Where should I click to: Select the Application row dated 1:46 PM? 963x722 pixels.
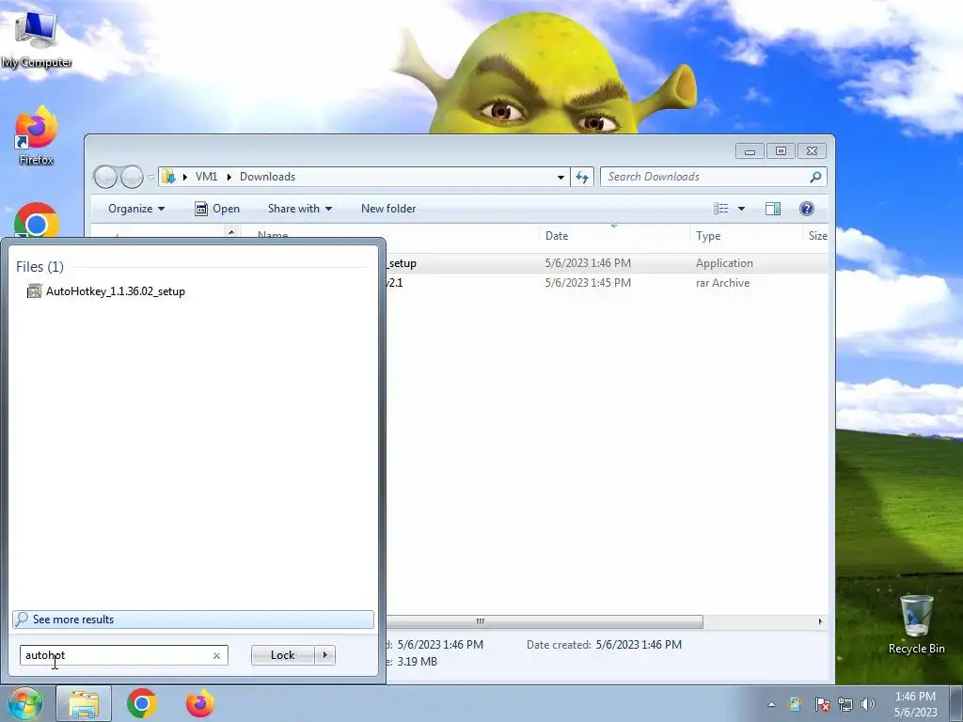[607, 263]
